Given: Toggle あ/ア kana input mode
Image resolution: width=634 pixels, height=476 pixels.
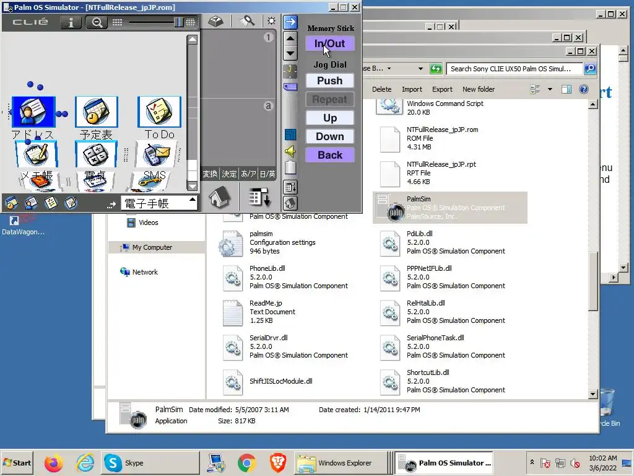Looking at the screenshot, I should coord(248,174).
